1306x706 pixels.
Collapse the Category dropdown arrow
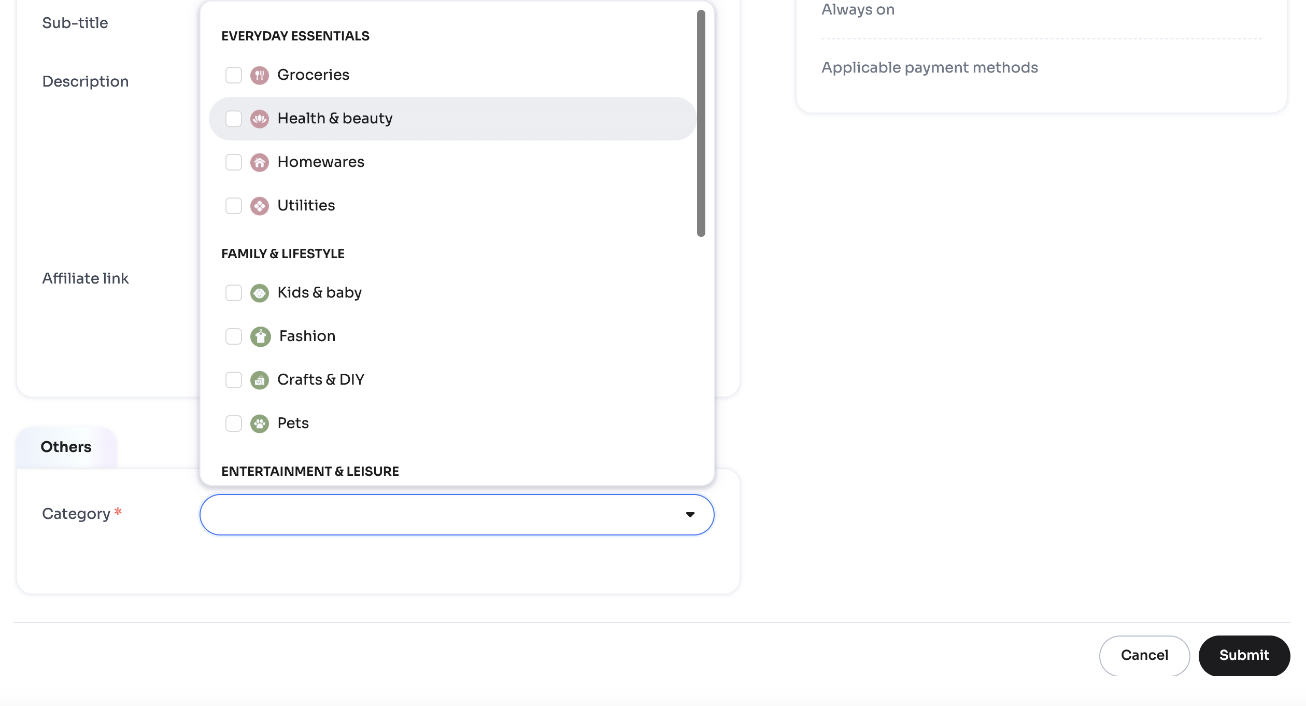(690, 514)
